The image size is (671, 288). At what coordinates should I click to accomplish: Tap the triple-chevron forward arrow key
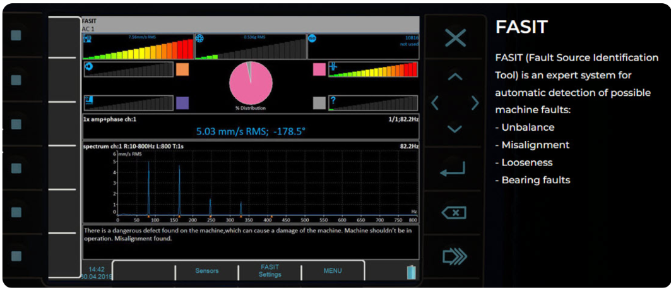(454, 257)
